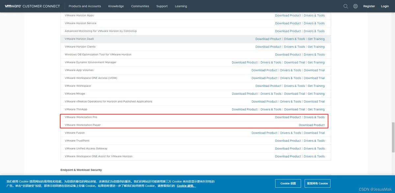Click the Register link
The image size is (395, 193).
click(369, 6)
